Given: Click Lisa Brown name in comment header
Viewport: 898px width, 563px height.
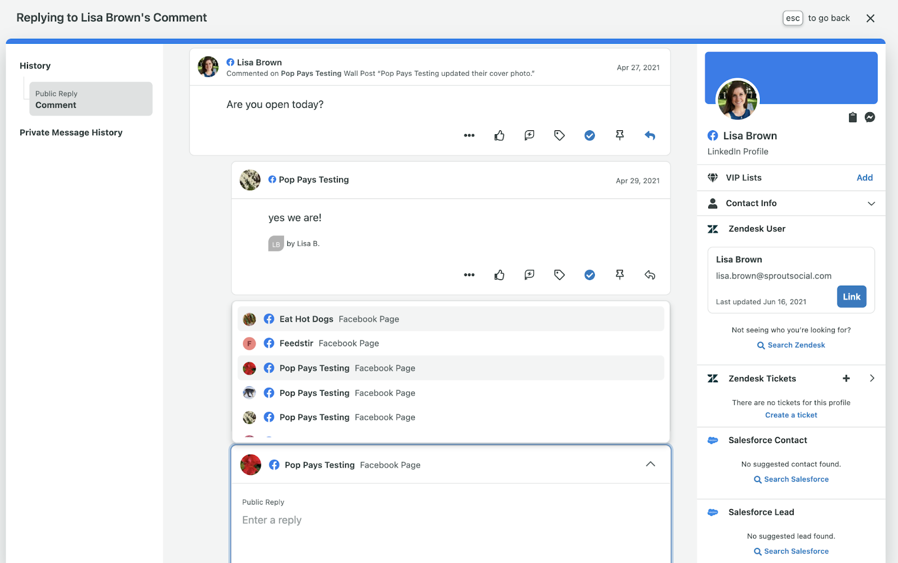Looking at the screenshot, I should (259, 62).
